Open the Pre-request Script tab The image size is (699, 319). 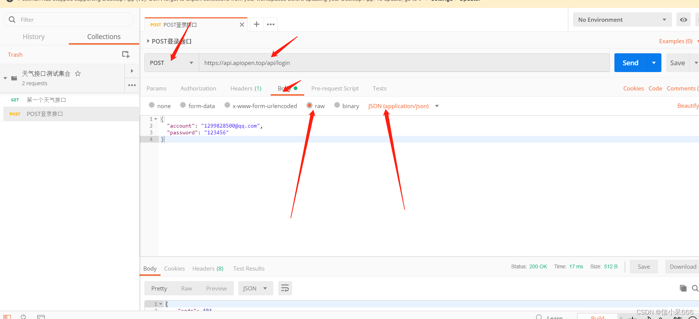click(x=335, y=89)
